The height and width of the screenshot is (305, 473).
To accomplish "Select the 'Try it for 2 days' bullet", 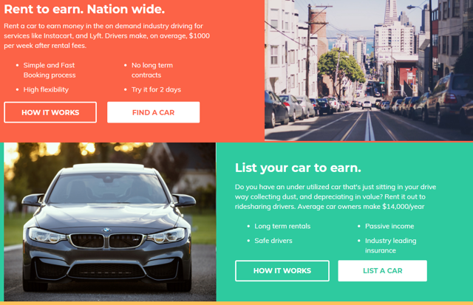I will coord(156,89).
